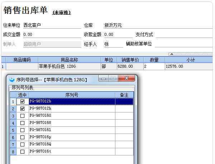The image size is (215, 164).
Task: Click the 单位 column header
Action: 109,60
